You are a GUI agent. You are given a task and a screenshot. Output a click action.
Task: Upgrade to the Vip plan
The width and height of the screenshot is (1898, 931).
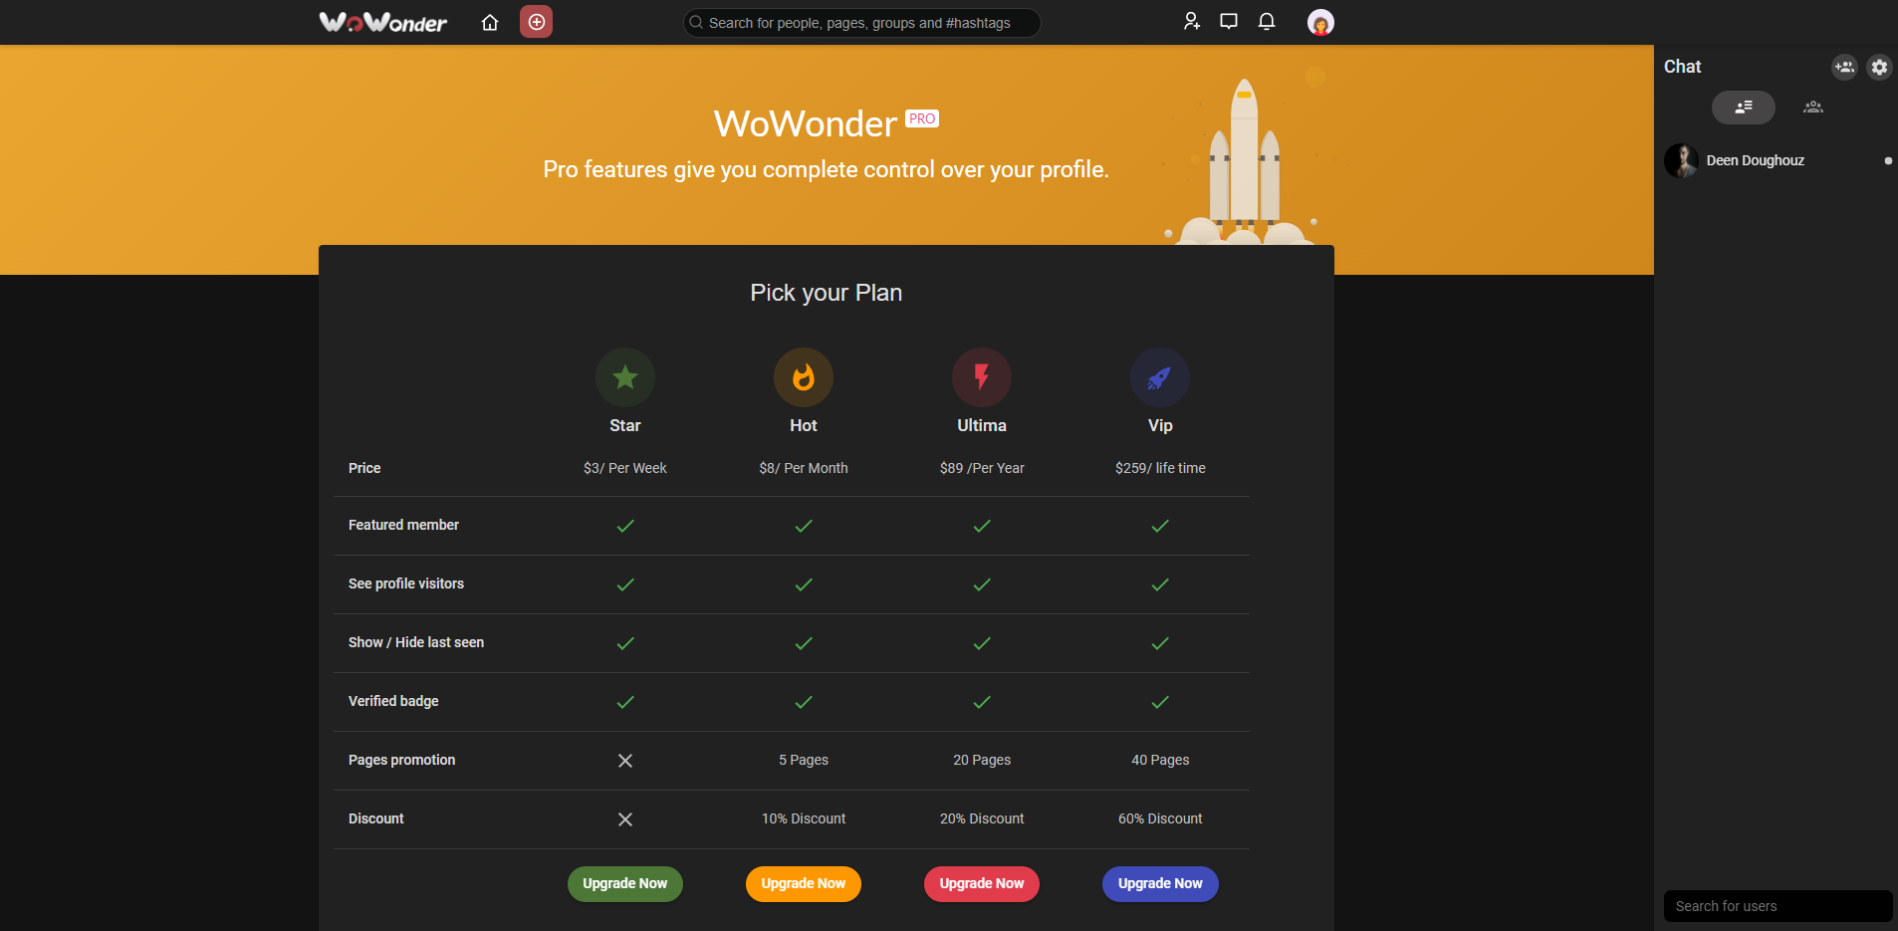point(1159,883)
